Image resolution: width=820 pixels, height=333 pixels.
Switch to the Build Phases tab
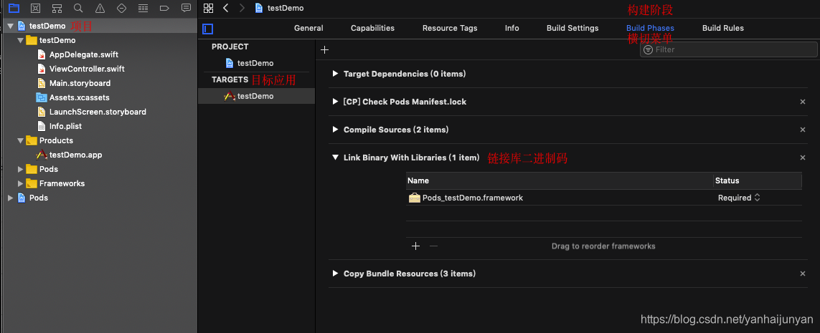coord(650,28)
